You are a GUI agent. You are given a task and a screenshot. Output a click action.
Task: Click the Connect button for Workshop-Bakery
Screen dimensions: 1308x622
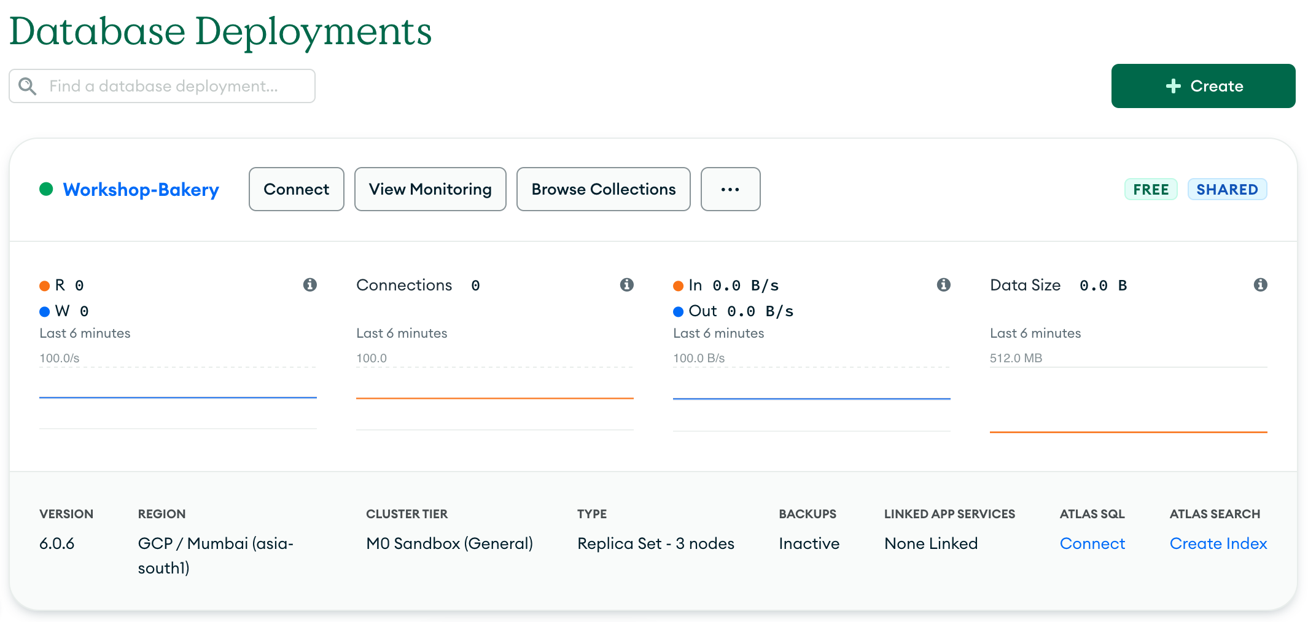pyautogui.click(x=297, y=189)
